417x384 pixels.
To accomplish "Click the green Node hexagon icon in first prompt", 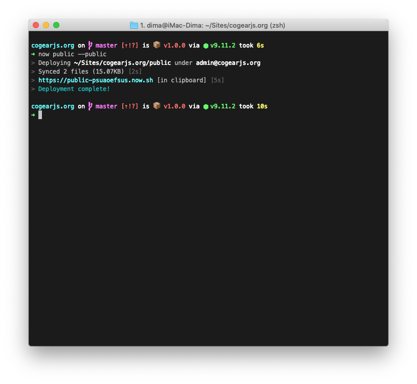I will point(206,46).
